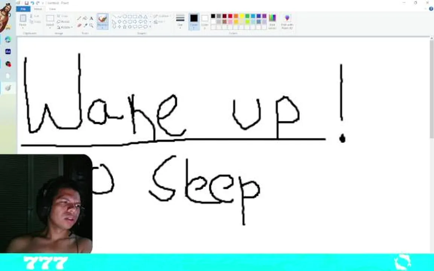Choose the black palette swatch
Viewport: 434px width, 271px height.
(x=213, y=16)
